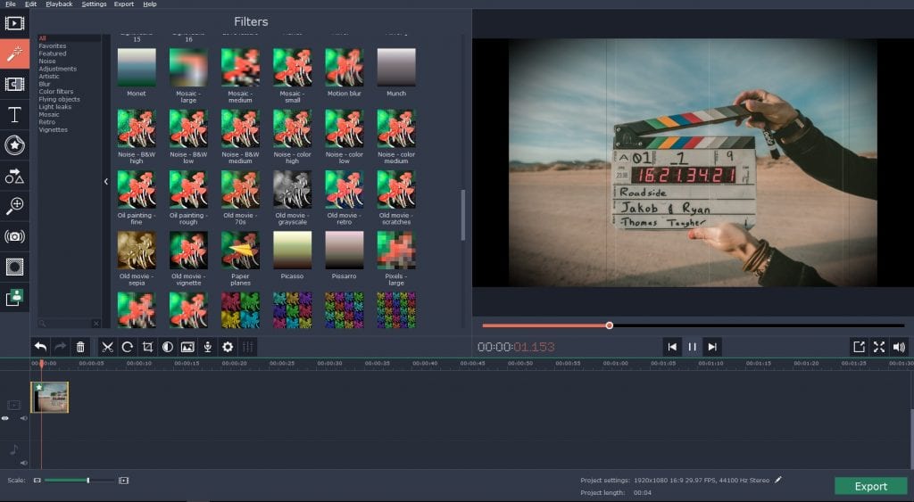The image size is (914, 502).
Task: Open Color Adjustments half-circle icon
Action: [167, 347]
